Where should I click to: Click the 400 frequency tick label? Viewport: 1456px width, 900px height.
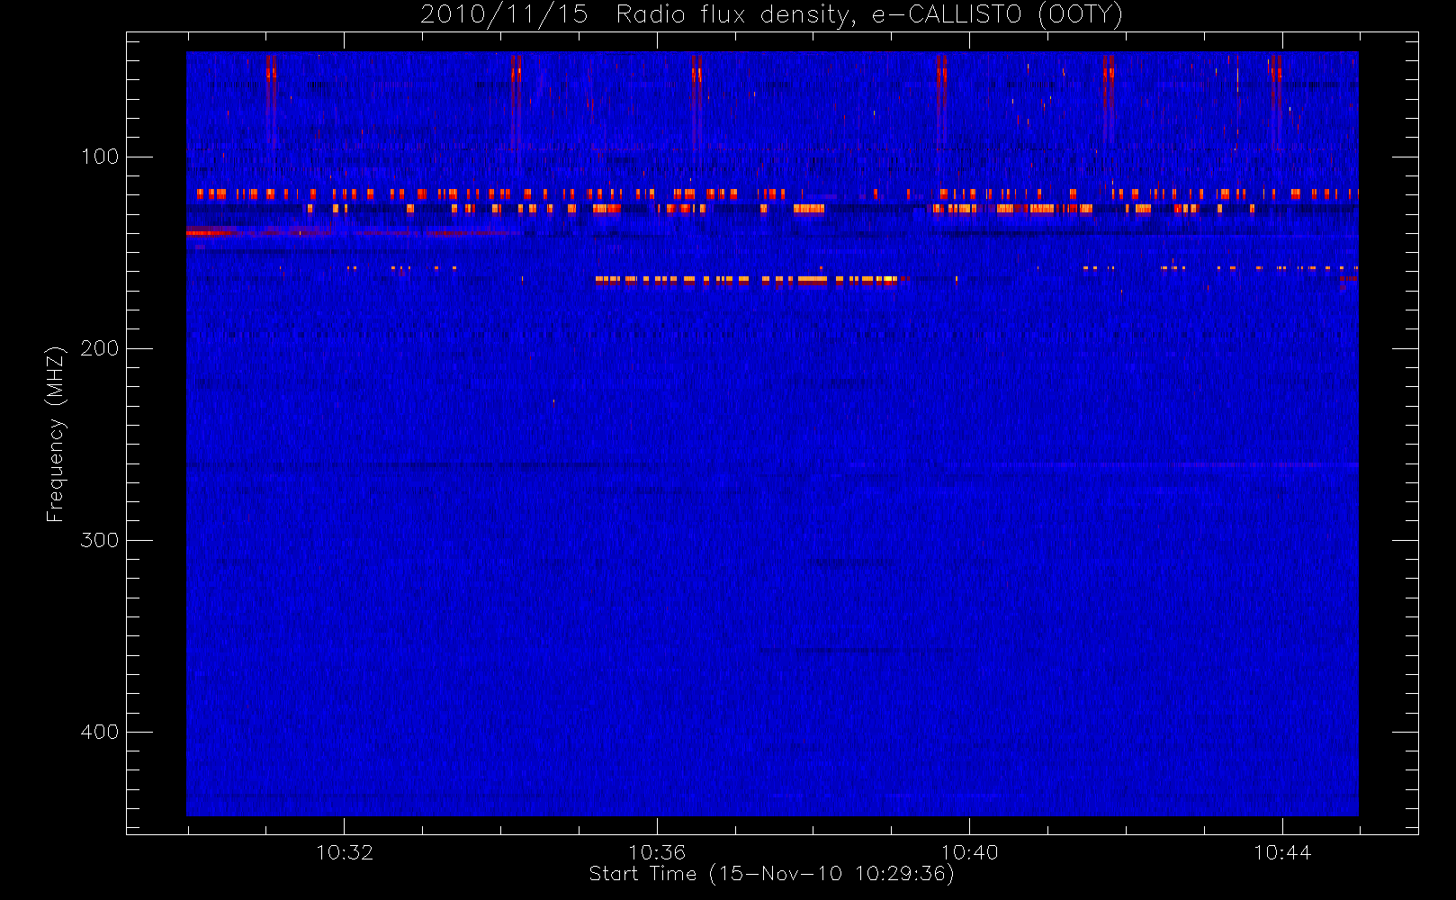(100, 732)
